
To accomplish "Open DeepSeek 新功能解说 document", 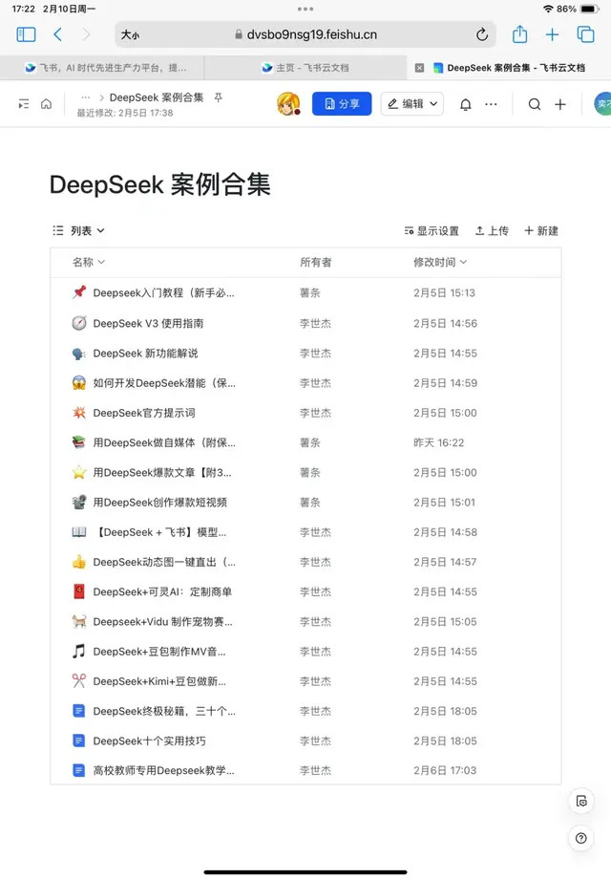I will [145, 353].
